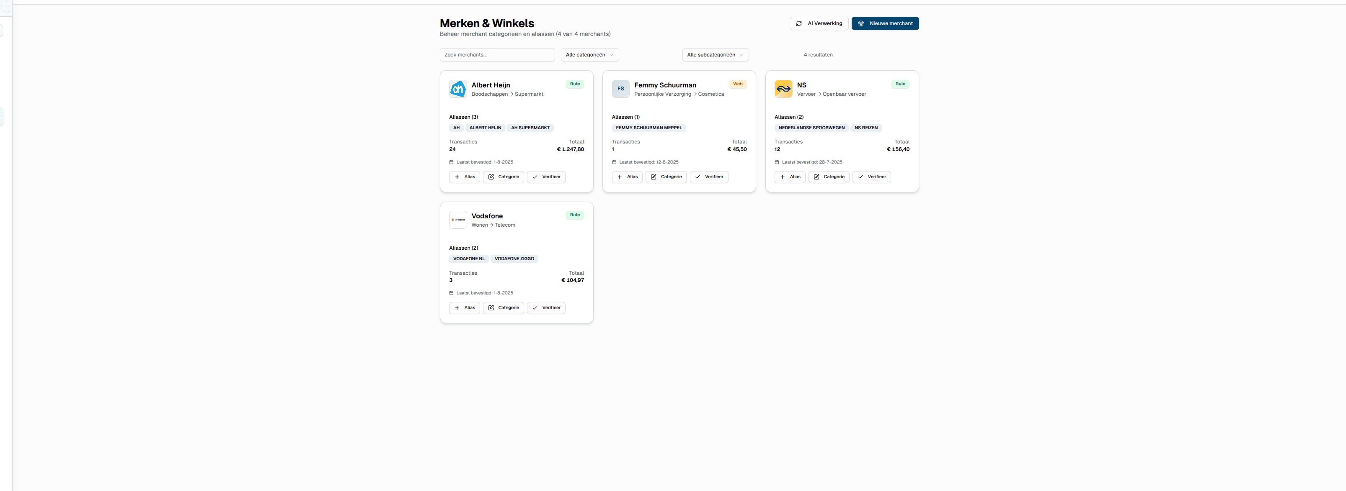Click the Albert Heijn logo

point(458,89)
